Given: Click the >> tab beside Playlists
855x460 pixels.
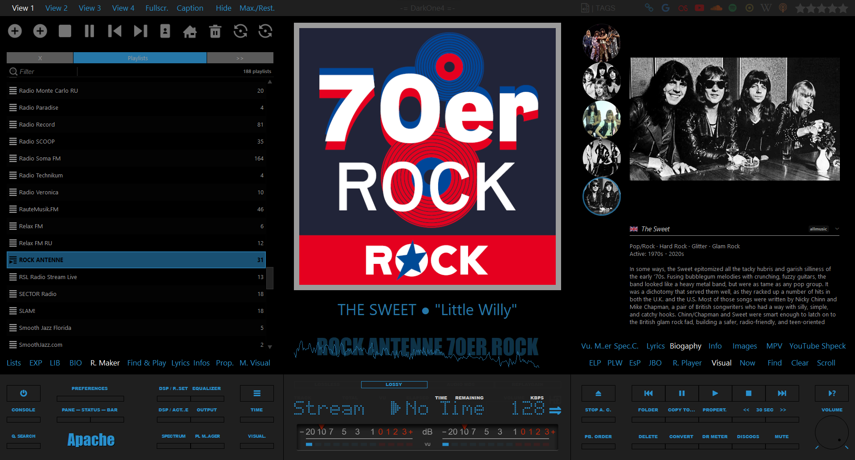Looking at the screenshot, I should (240, 58).
